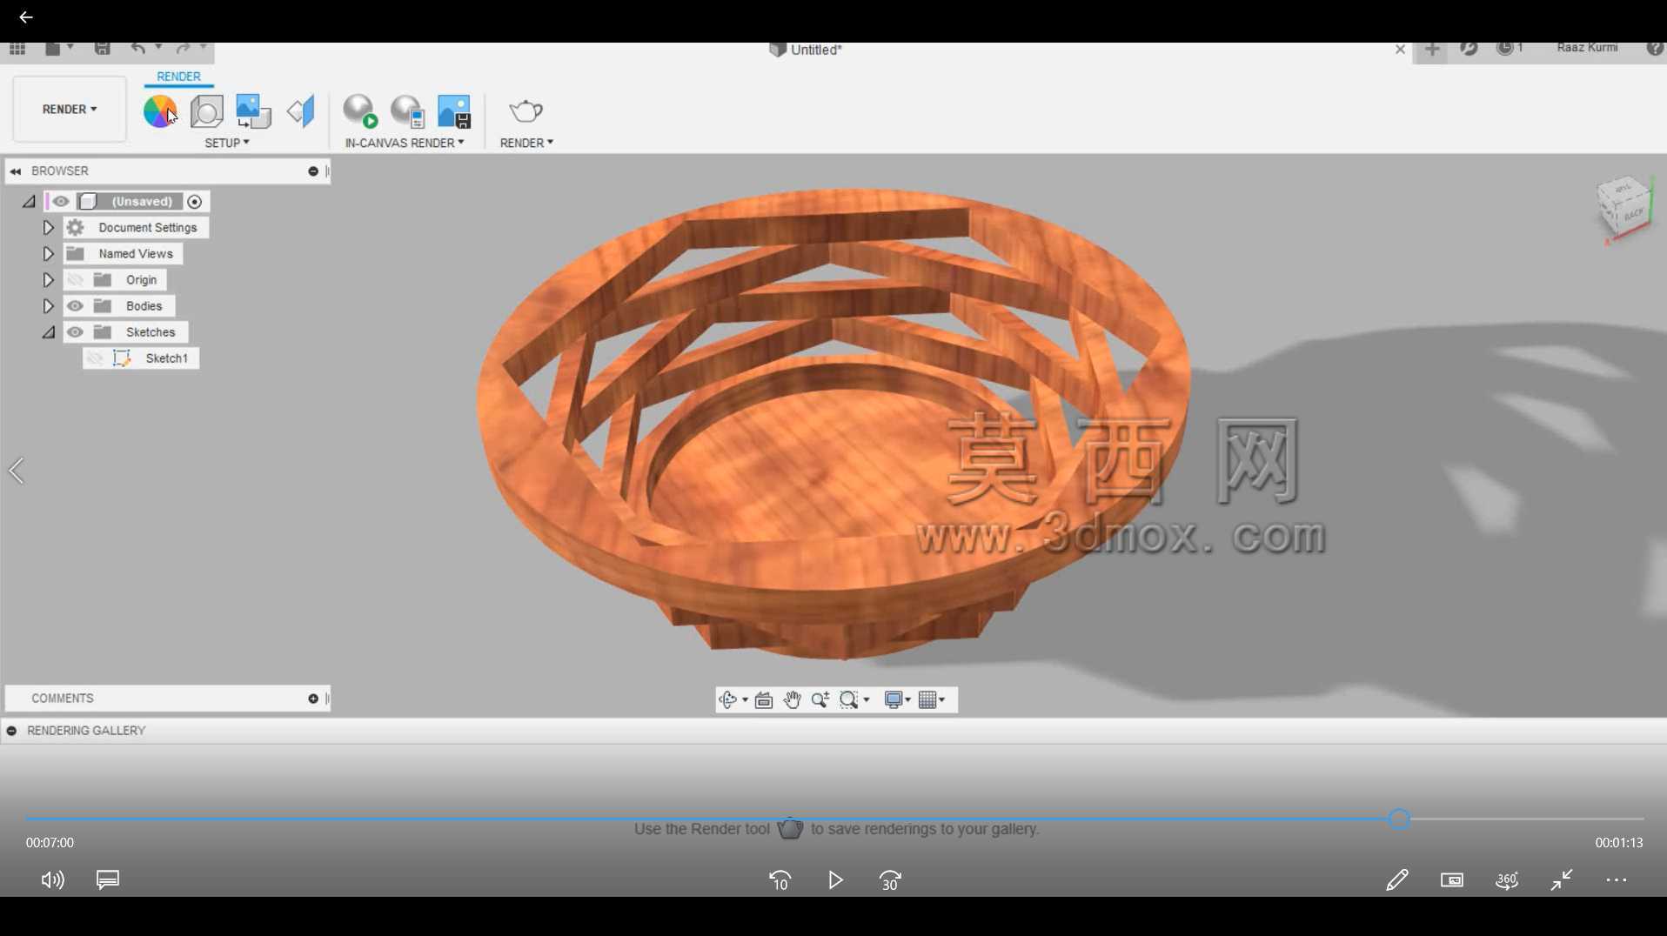Select the Pan hand tool
The image size is (1667, 936).
click(792, 700)
